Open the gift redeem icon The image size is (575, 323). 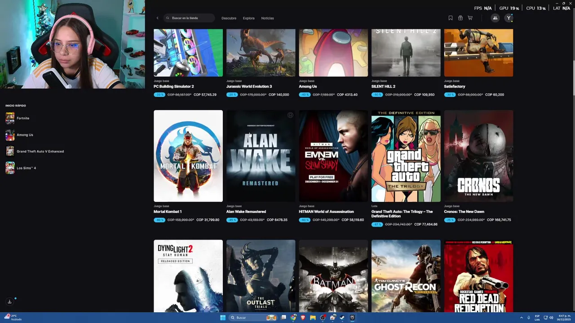click(460, 18)
